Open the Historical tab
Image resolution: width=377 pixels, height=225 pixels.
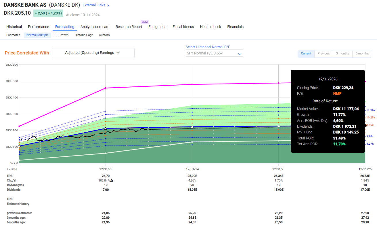click(14, 27)
